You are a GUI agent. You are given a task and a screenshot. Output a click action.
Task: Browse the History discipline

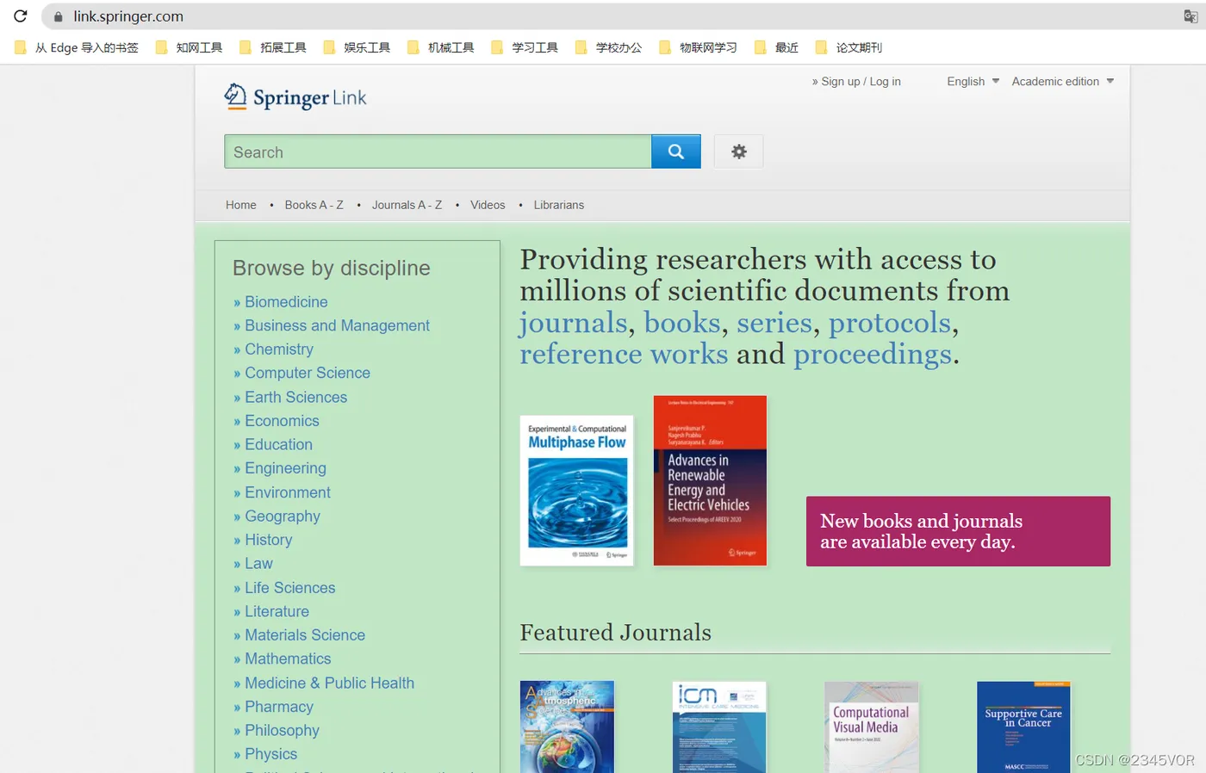pos(269,540)
